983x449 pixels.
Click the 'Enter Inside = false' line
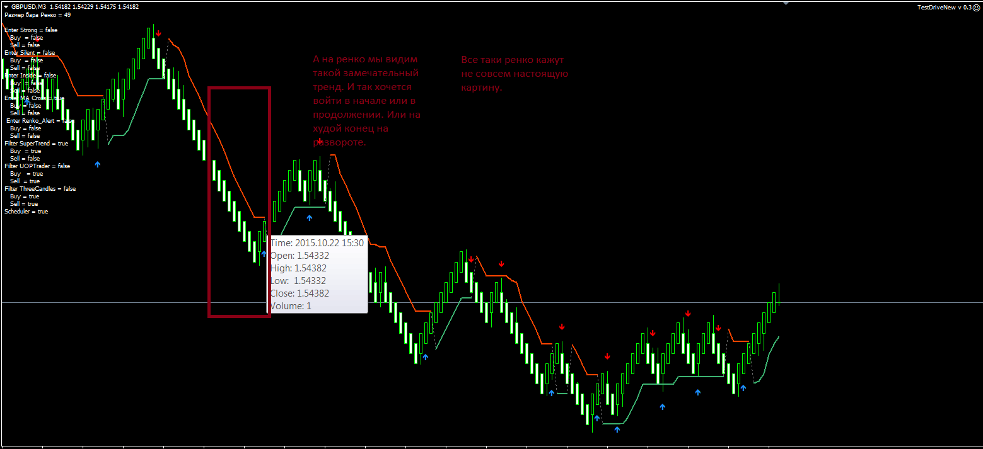[30, 76]
